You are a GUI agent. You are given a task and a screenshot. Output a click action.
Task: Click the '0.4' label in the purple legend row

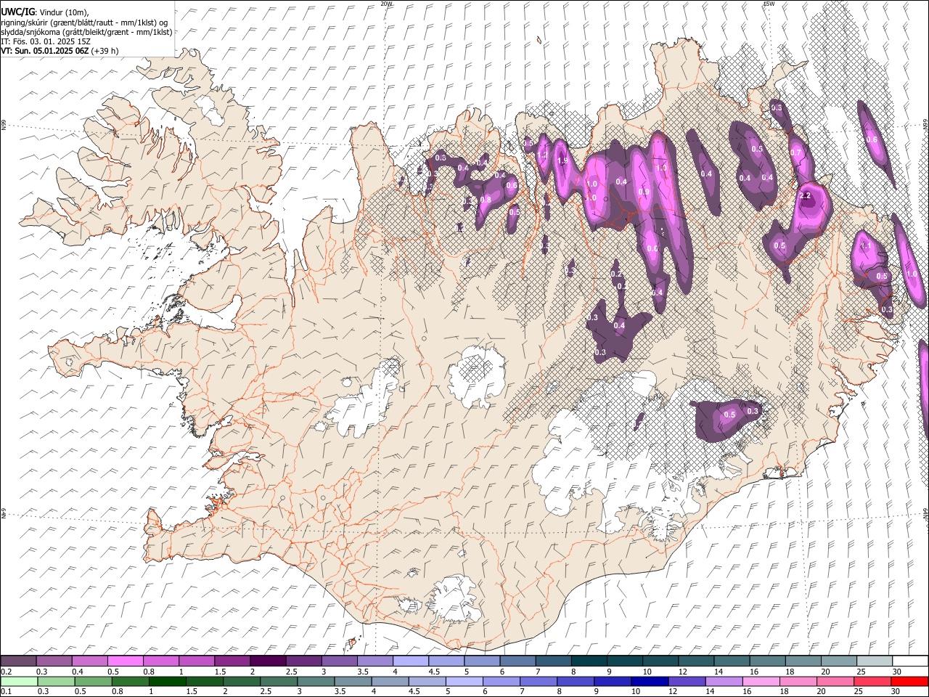click(x=77, y=672)
